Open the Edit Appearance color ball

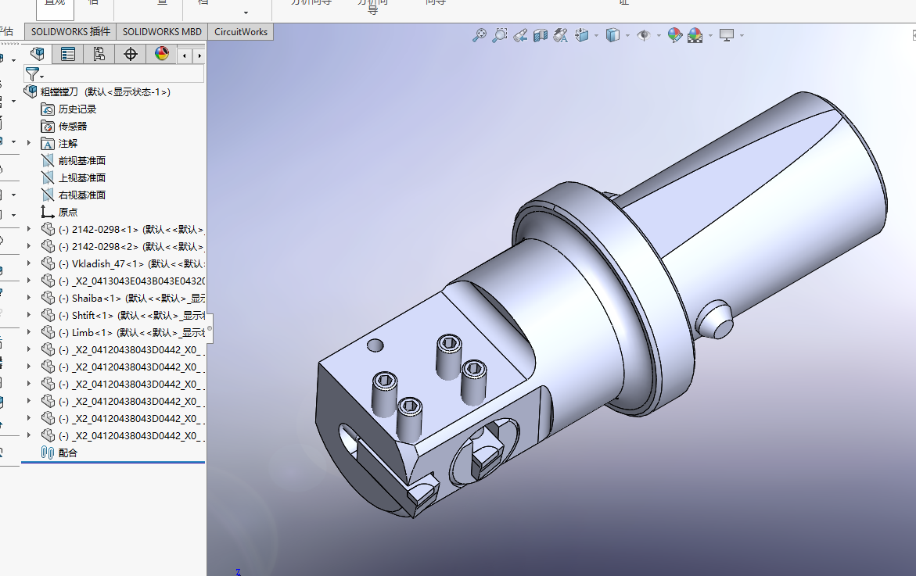675,36
